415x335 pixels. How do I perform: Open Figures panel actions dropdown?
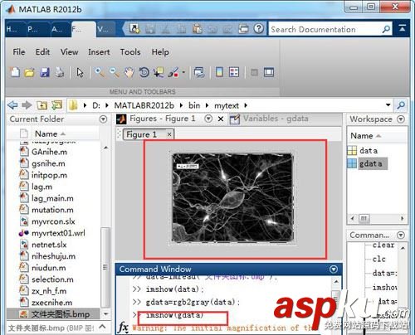[208, 119]
